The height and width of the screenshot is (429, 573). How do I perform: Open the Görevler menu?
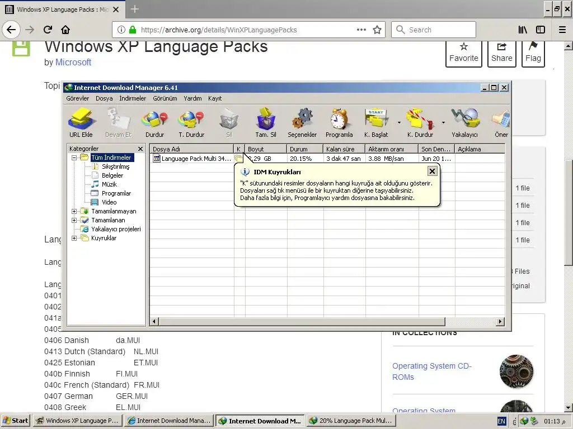(77, 98)
